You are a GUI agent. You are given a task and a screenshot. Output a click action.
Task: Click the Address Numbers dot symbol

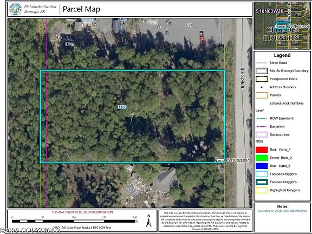click(262, 87)
